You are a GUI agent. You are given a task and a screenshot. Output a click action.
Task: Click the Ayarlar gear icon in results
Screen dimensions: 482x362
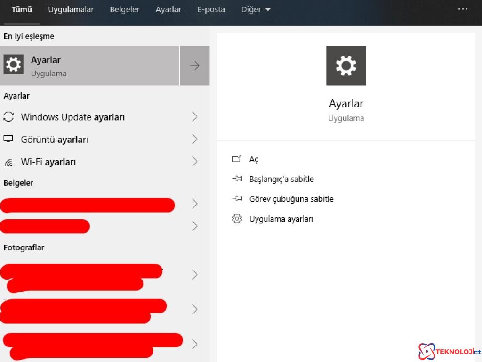13,64
